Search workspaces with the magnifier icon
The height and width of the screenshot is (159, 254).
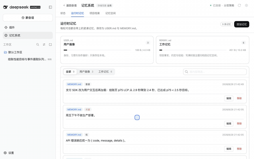click(38, 45)
